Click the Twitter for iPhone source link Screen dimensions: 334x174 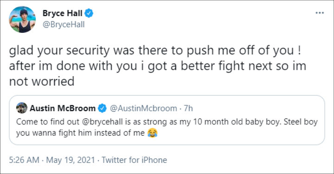[x=134, y=160]
